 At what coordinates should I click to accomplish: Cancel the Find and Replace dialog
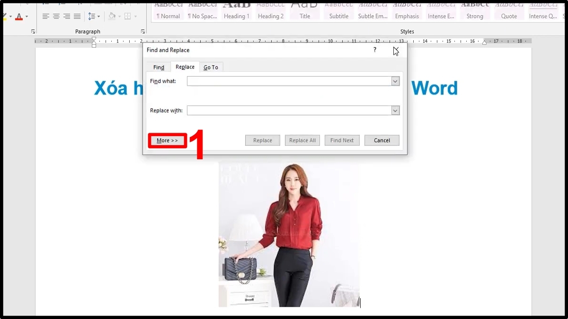[382, 140]
